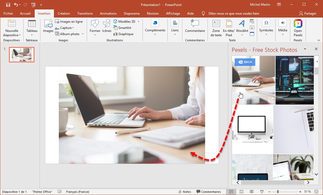
Task: Save the presentation with the disk icon
Action: 8,5
